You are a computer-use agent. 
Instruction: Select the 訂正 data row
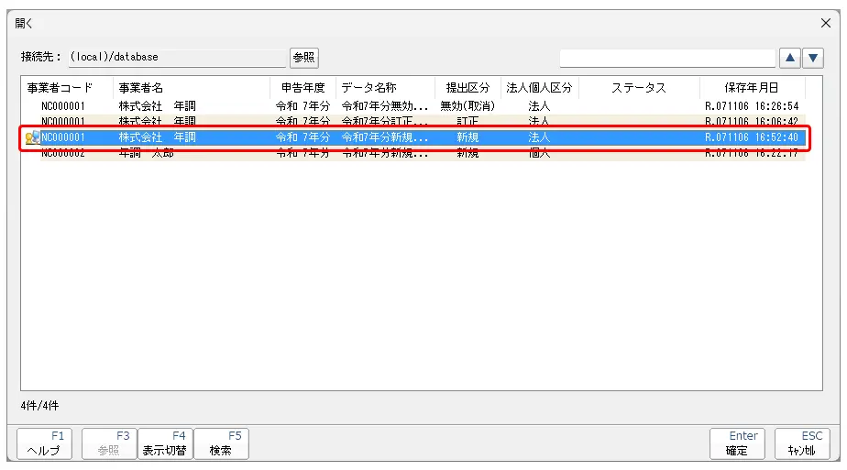pyautogui.click(x=412, y=121)
